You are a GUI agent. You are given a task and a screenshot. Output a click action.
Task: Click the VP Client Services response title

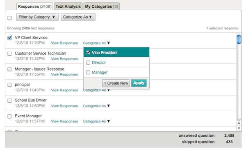(x=31, y=38)
